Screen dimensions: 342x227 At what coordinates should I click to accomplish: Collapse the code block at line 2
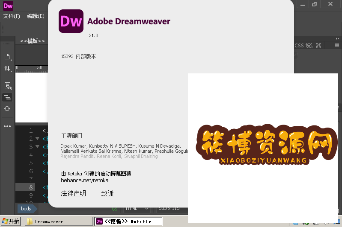pyautogui.click(x=37, y=139)
